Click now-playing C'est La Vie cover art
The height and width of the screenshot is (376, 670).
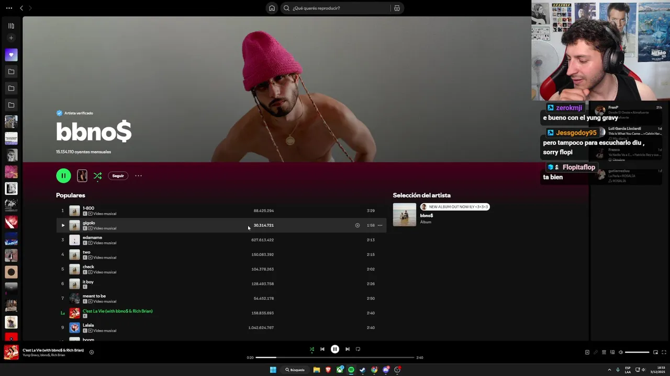11,352
